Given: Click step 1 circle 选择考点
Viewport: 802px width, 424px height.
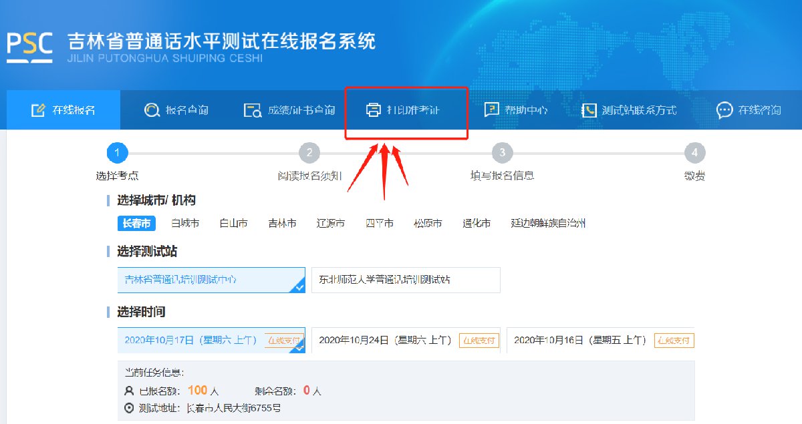Looking at the screenshot, I should point(117,153).
